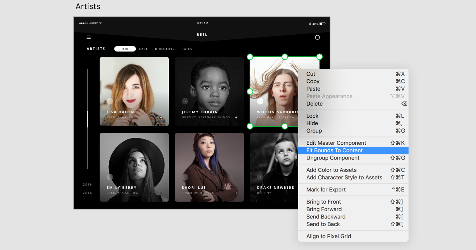Click Ungroup Component

(x=353, y=158)
